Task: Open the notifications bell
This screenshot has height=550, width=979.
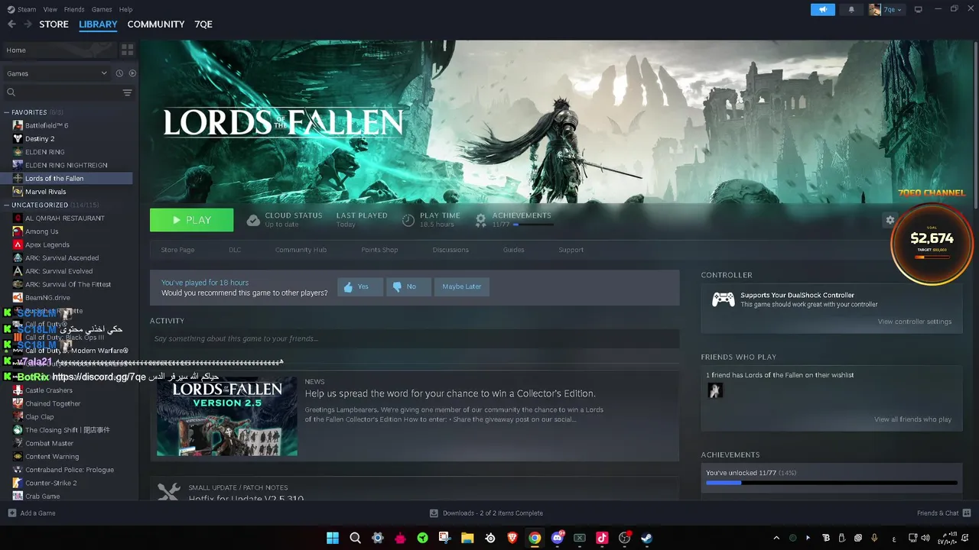Action: pyautogui.click(x=851, y=9)
